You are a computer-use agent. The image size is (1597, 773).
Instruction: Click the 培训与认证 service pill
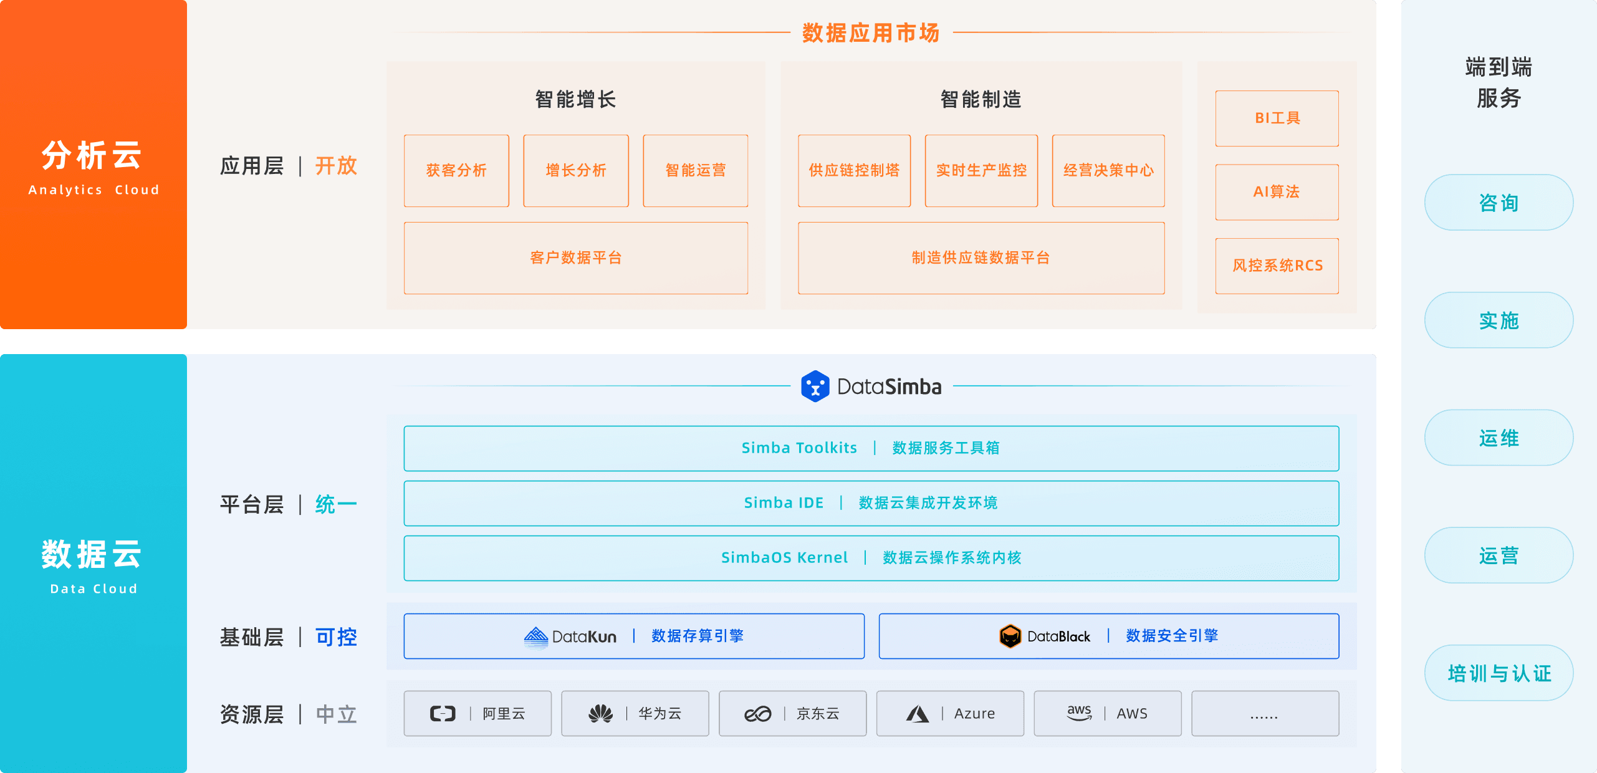click(x=1499, y=673)
